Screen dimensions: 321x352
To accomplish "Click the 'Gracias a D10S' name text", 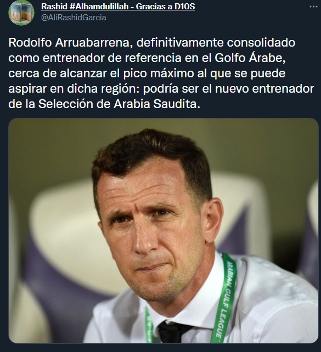I will [x=165, y=7].
